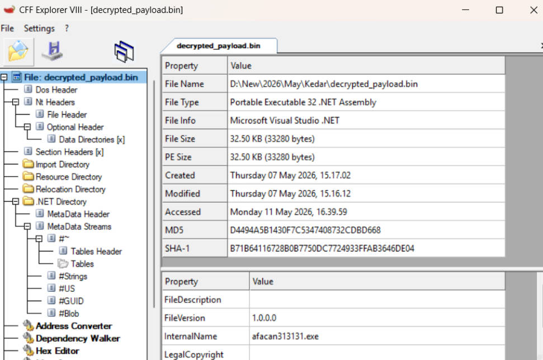Click the Microsoft Visual Studio .NET value
Screen dimensions: 543x360
tap(285, 120)
